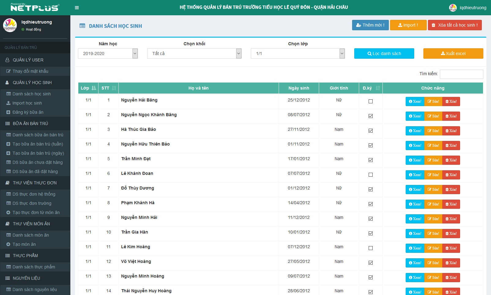Click the plus icon beside Tạo bữa ăn bán trú (tuần)
Image resolution: width=491 pixels, height=295 pixels.
(x=9, y=144)
